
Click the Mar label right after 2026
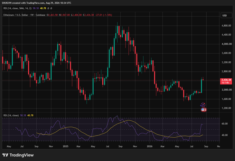(162, 147)
